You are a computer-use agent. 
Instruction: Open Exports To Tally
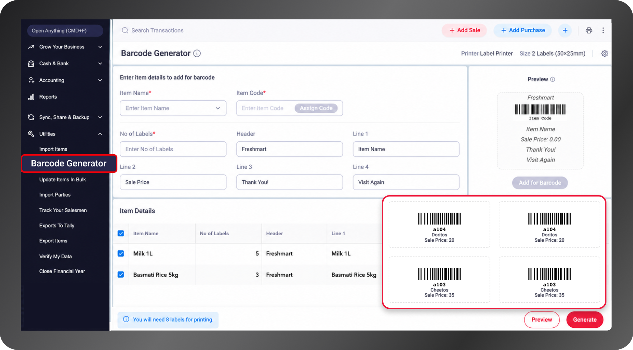pos(57,226)
